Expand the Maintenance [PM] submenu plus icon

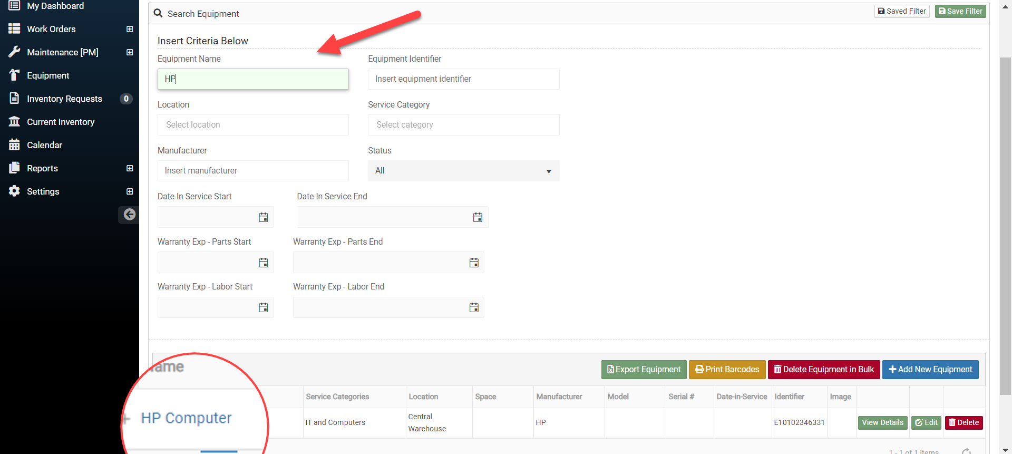130,52
